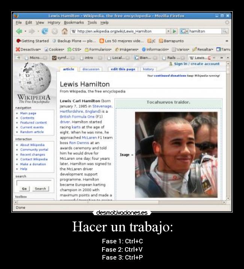Switch to the Local... browser tab
Image resolution: width=244 pixels, height=269 pixels.
point(118,58)
